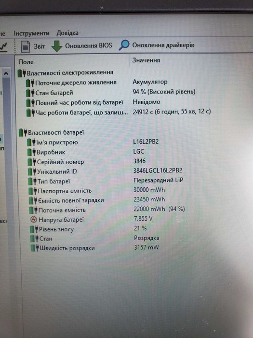The height and width of the screenshot is (338, 253).
Task: Click battery icon beside Ім'я пристрою
Action: tap(31, 142)
